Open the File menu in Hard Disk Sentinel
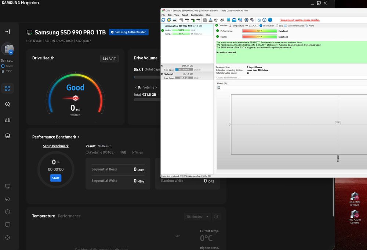Screen dimensions: 367x250 click(163, 15)
